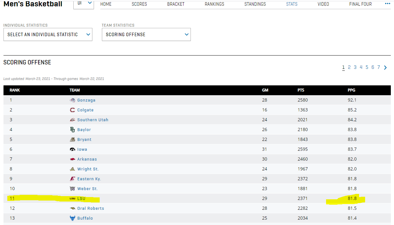Open the BRACKET tab
This screenshot has width=394, height=225.
(x=176, y=4)
